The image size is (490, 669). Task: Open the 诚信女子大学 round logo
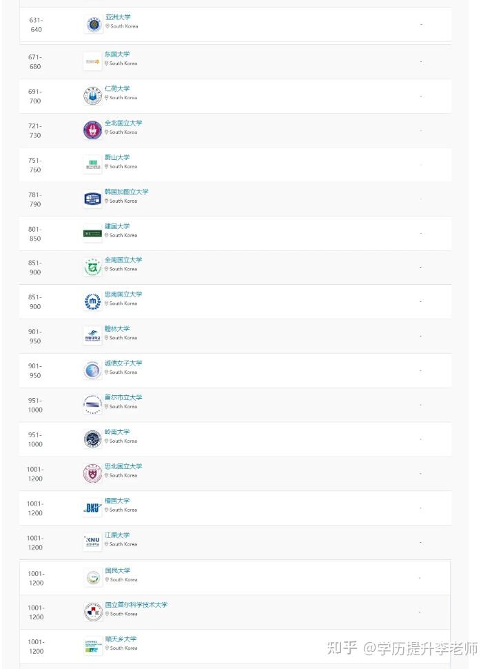click(x=92, y=370)
